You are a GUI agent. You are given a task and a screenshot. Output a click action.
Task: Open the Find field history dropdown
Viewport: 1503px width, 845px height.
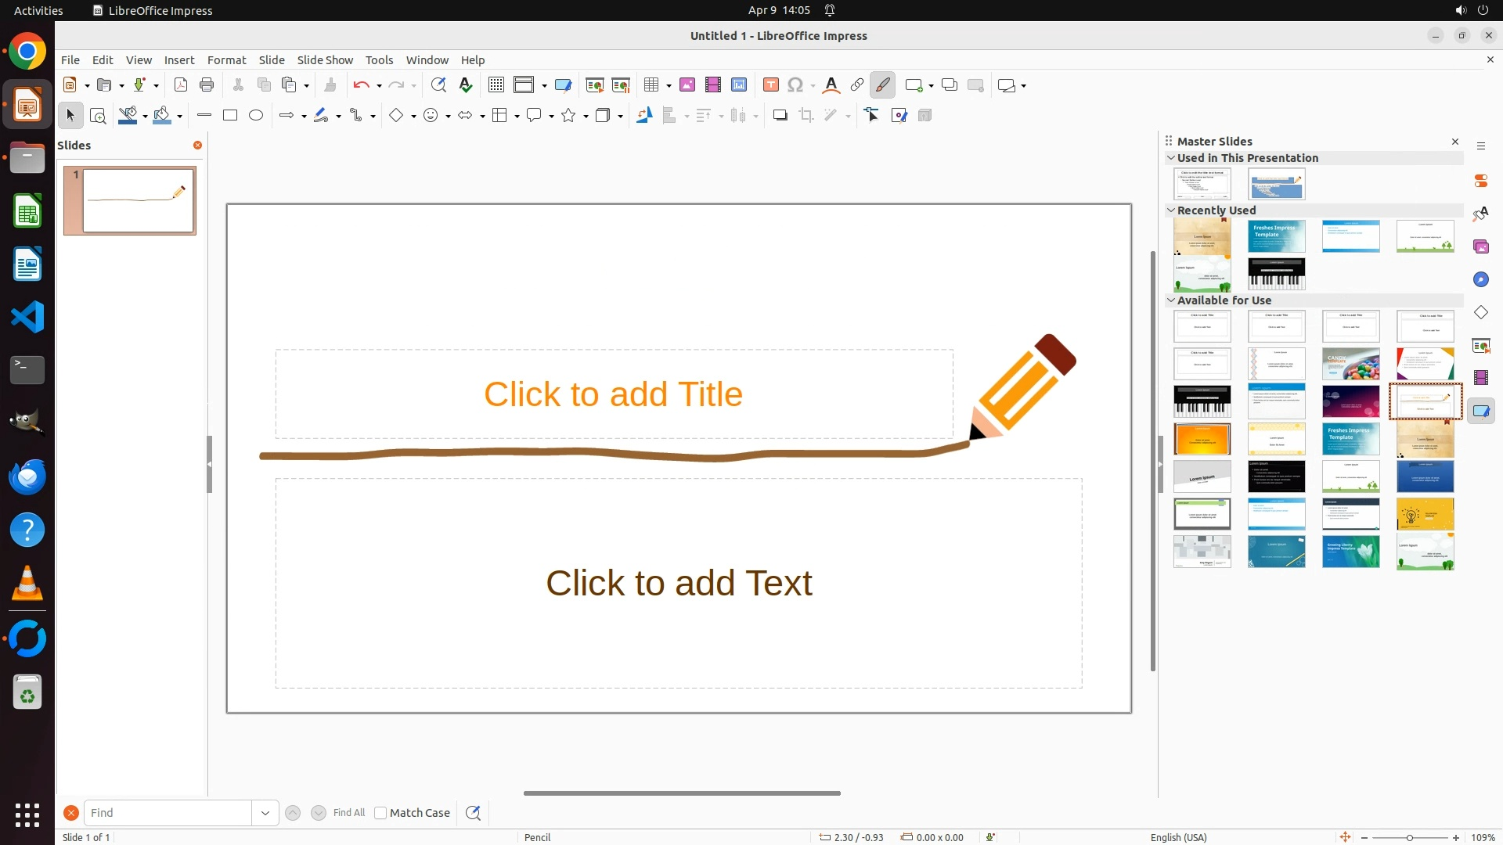coord(265,813)
